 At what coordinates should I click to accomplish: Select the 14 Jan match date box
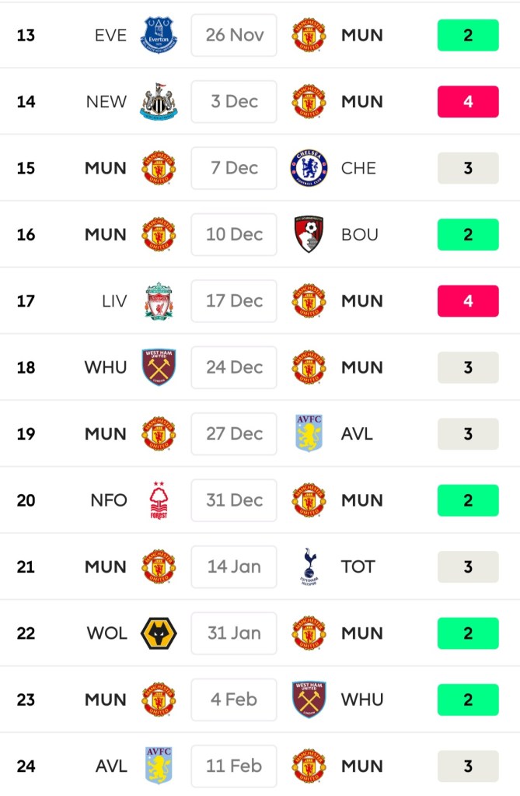234,566
